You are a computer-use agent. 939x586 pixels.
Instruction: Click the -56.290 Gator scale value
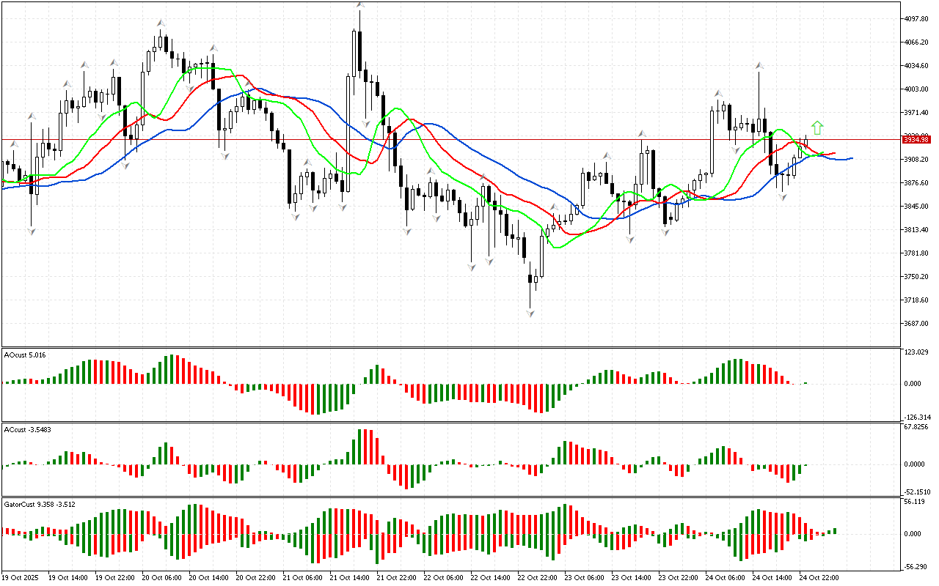pos(917,565)
